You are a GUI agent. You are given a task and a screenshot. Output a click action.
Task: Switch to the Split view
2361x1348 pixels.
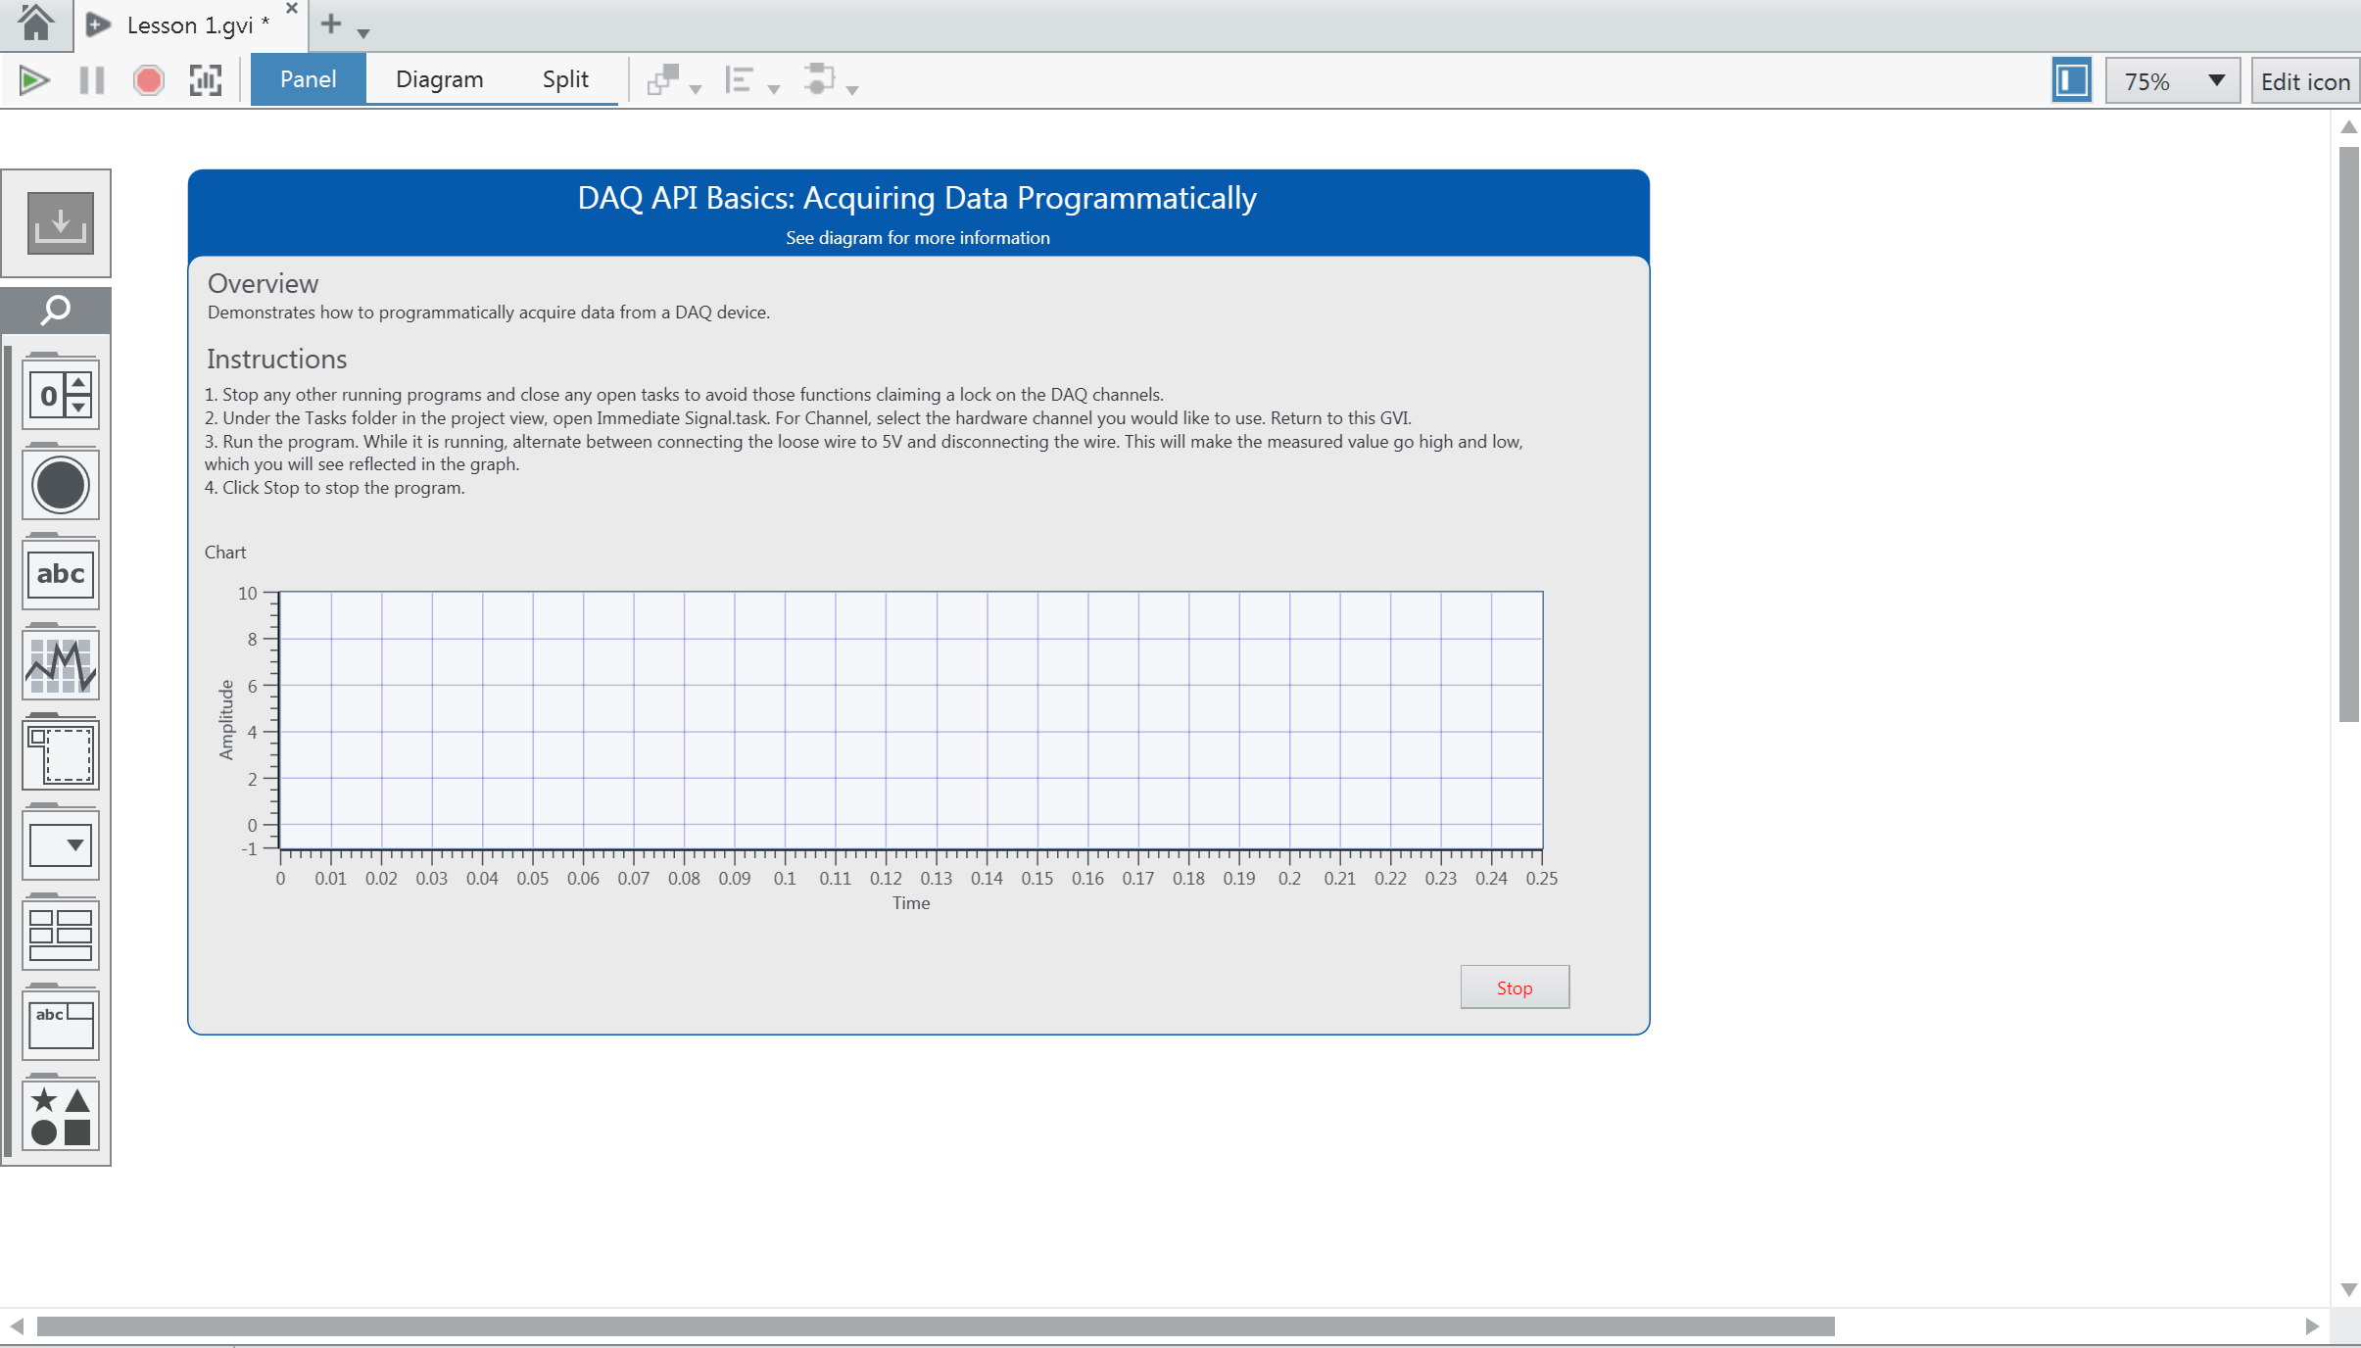565,79
